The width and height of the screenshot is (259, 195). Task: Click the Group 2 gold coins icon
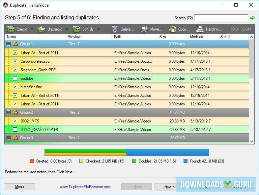[15, 112]
